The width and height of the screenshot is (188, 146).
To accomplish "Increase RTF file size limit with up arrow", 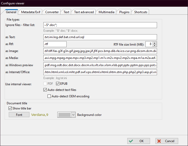I will (155, 43).
